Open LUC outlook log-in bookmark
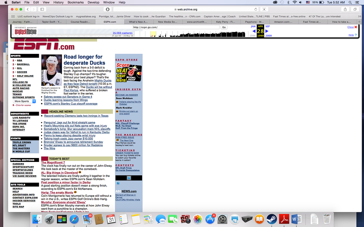 28,16
